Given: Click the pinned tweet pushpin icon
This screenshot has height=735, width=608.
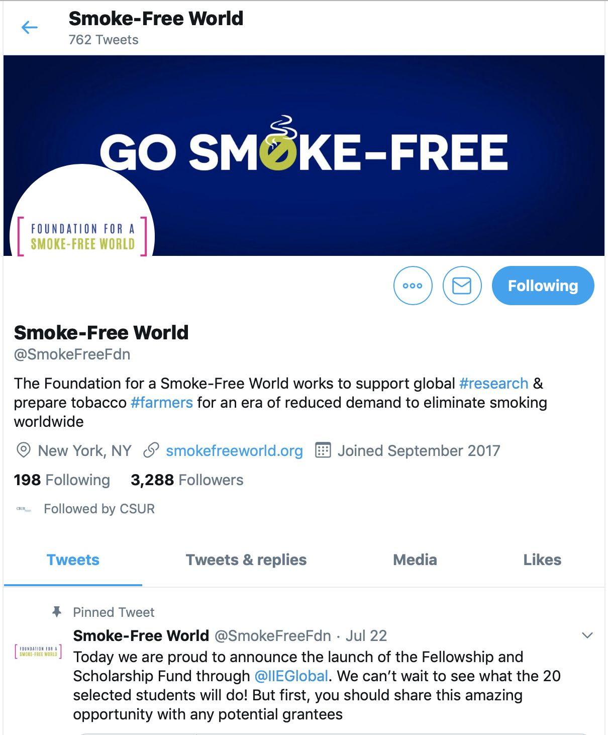Looking at the screenshot, I should click(57, 612).
